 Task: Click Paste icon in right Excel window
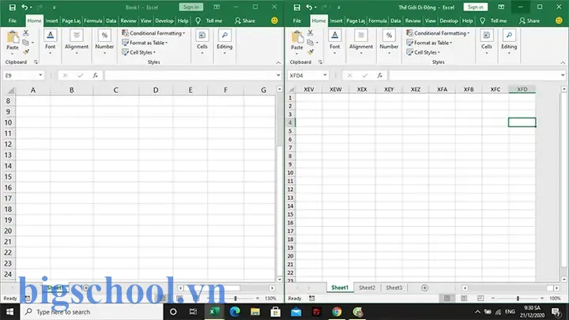coord(297,37)
